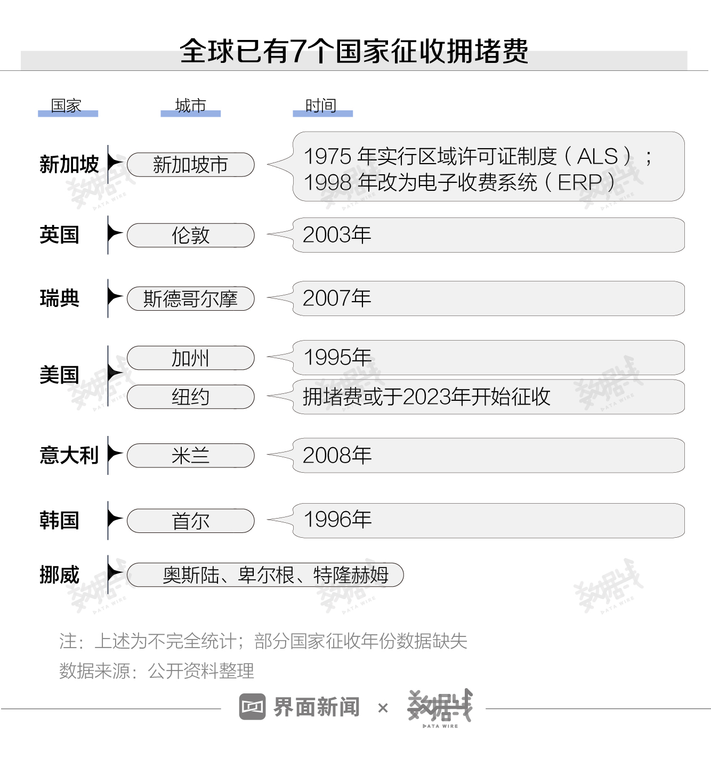Click the 界面新闻 square logo icon

coord(252,707)
